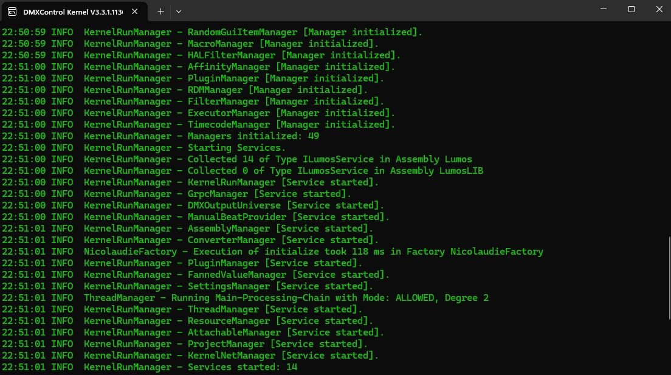The width and height of the screenshot is (671, 375).
Task: Click the terminal icon on the tab
Action: (12, 12)
